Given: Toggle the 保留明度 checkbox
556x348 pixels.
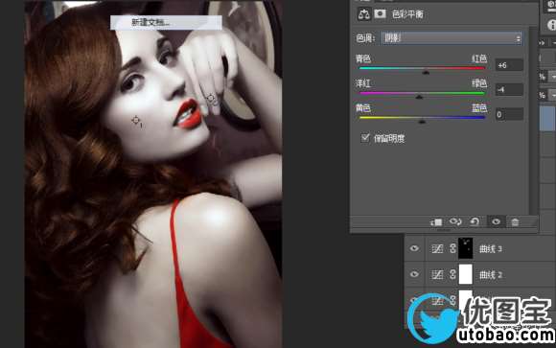Looking at the screenshot, I should [365, 138].
